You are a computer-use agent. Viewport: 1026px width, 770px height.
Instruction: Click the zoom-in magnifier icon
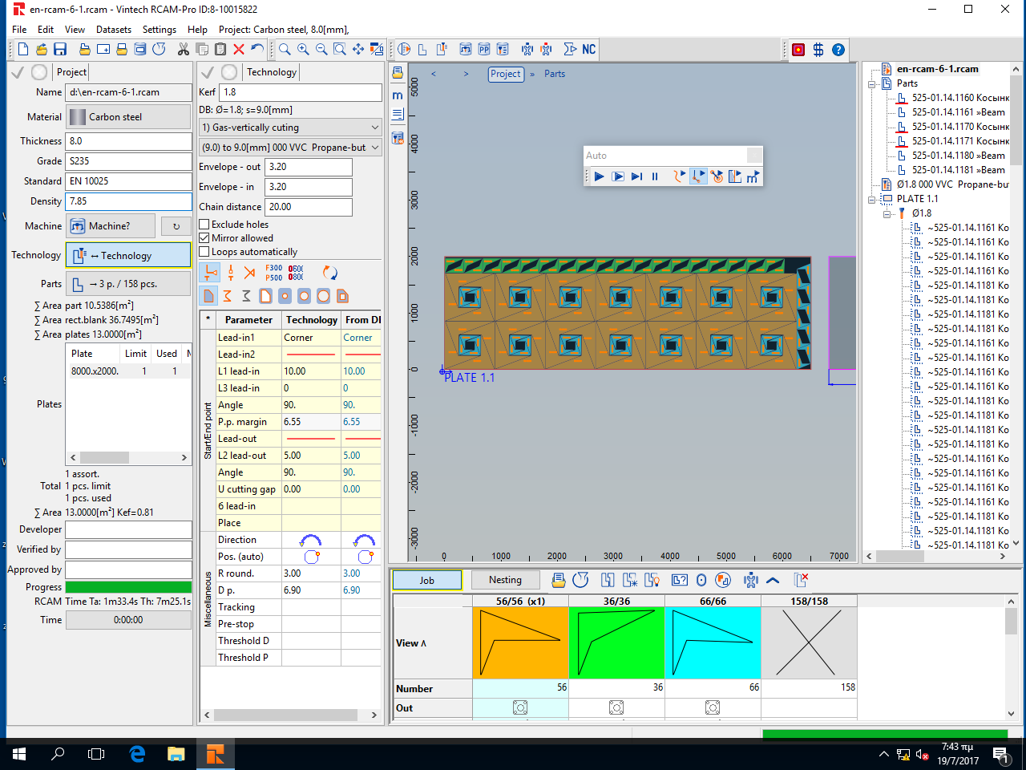303,49
